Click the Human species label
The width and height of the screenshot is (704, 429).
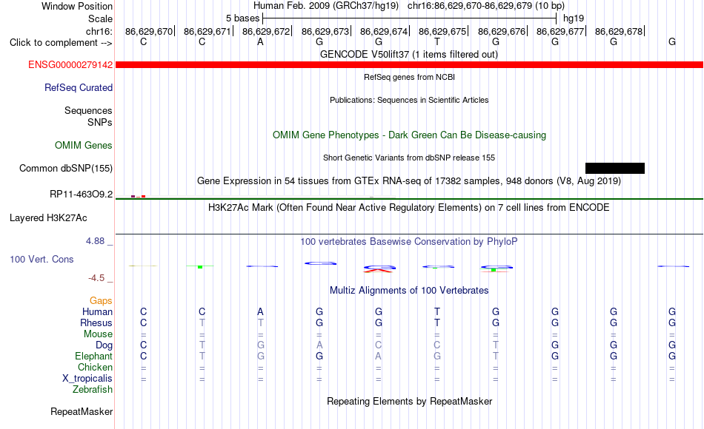tap(97, 311)
